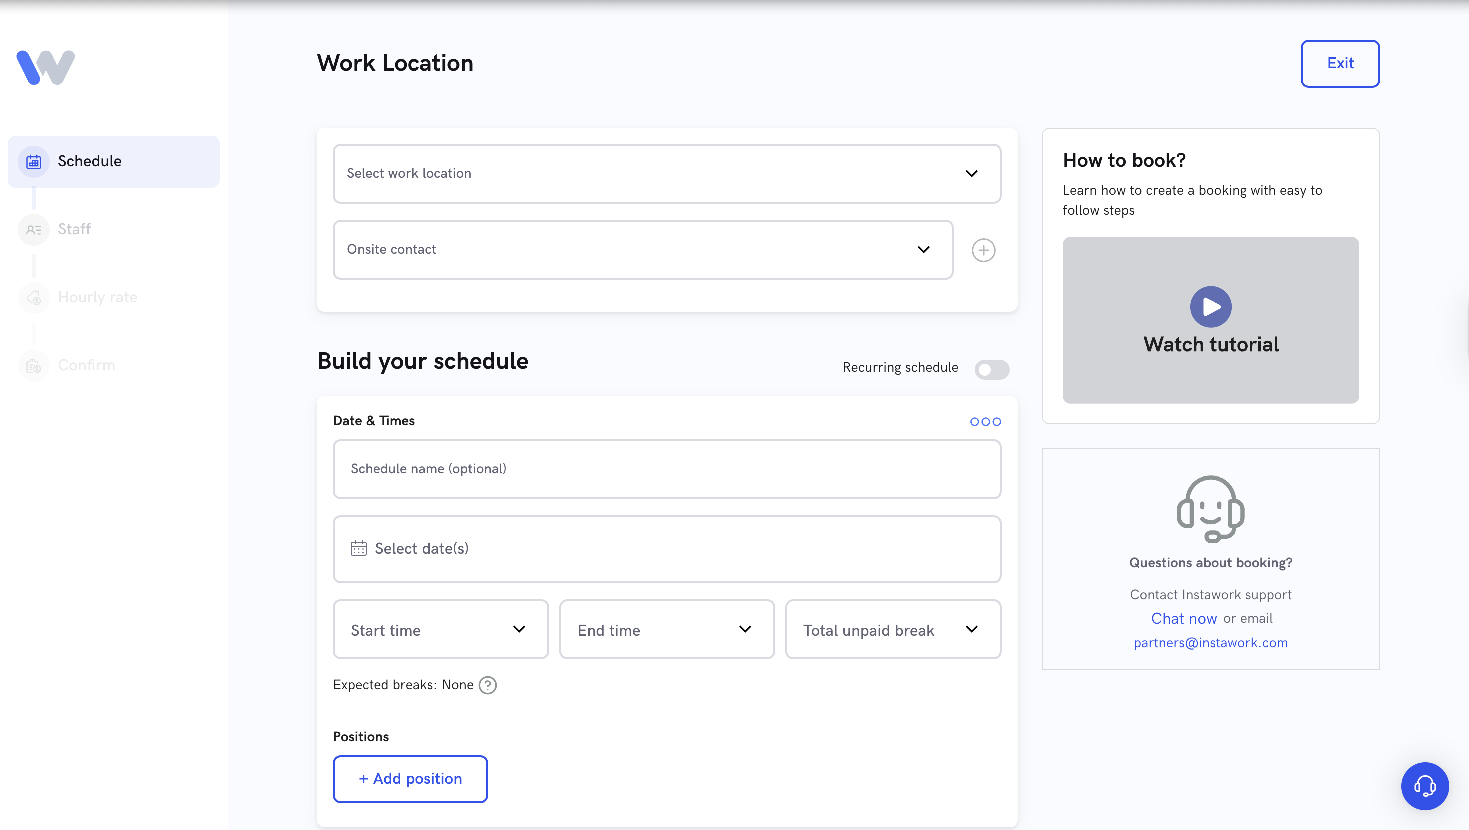Go to the Confirm step

point(85,365)
